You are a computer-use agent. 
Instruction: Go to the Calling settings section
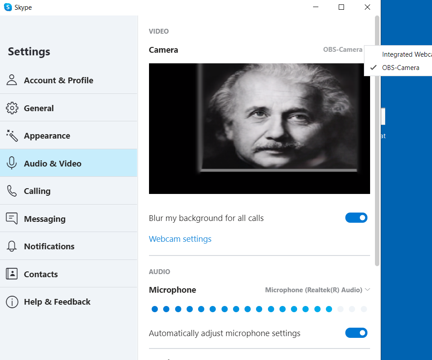37,191
